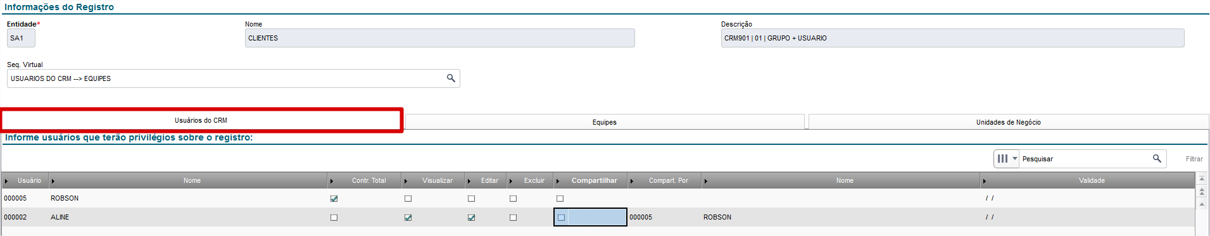Check Editar for ROBSON
The height and width of the screenshot is (236, 1210).
(471, 199)
